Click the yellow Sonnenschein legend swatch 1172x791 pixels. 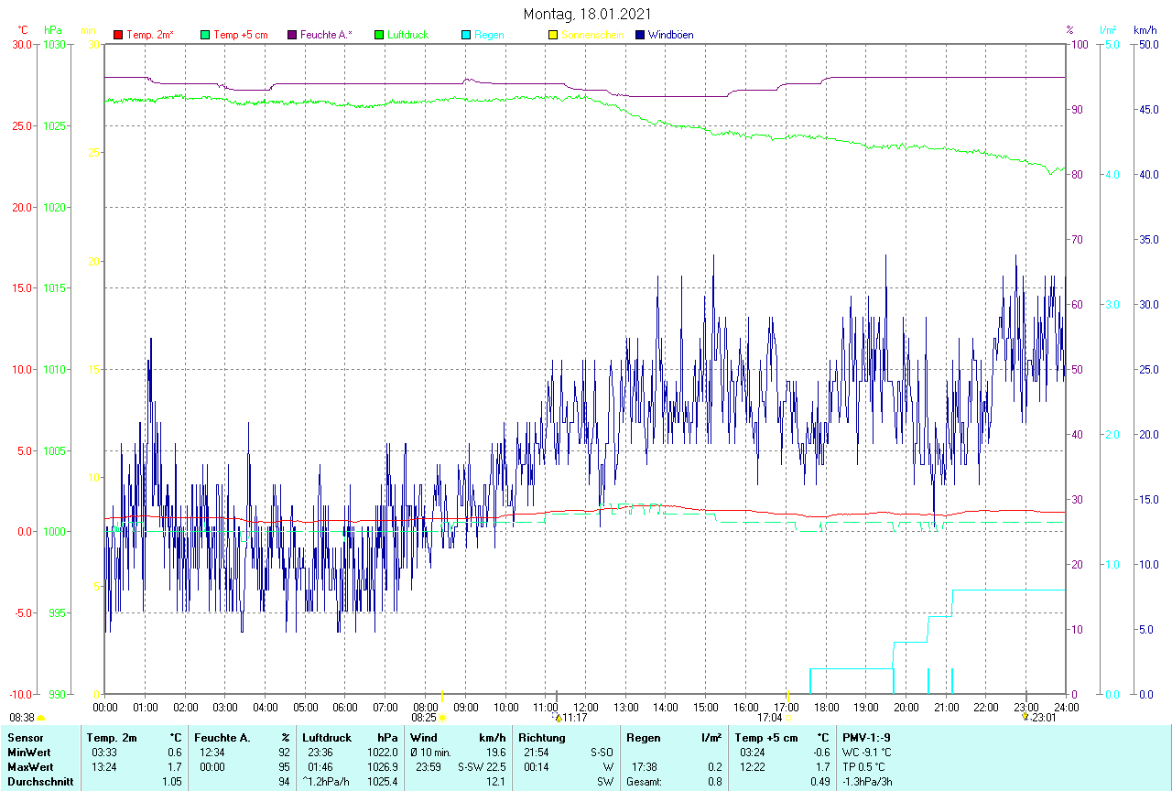553,35
